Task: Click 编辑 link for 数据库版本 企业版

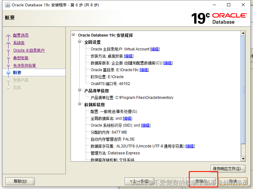Action: (x=168, y=63)
